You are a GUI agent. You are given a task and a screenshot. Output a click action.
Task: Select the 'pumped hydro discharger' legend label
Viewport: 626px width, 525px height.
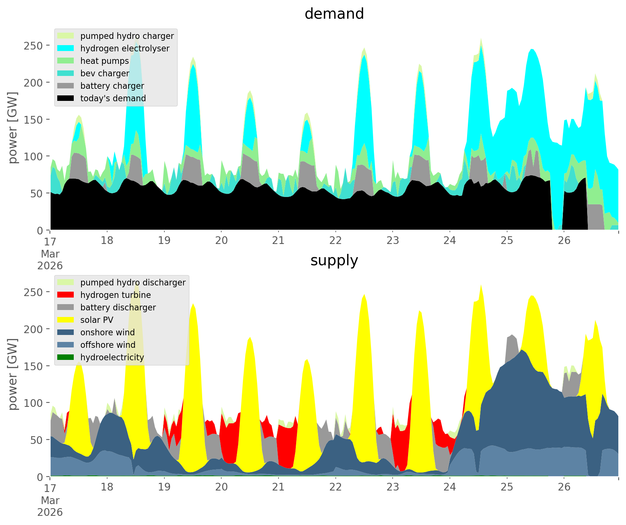[133, 282]
